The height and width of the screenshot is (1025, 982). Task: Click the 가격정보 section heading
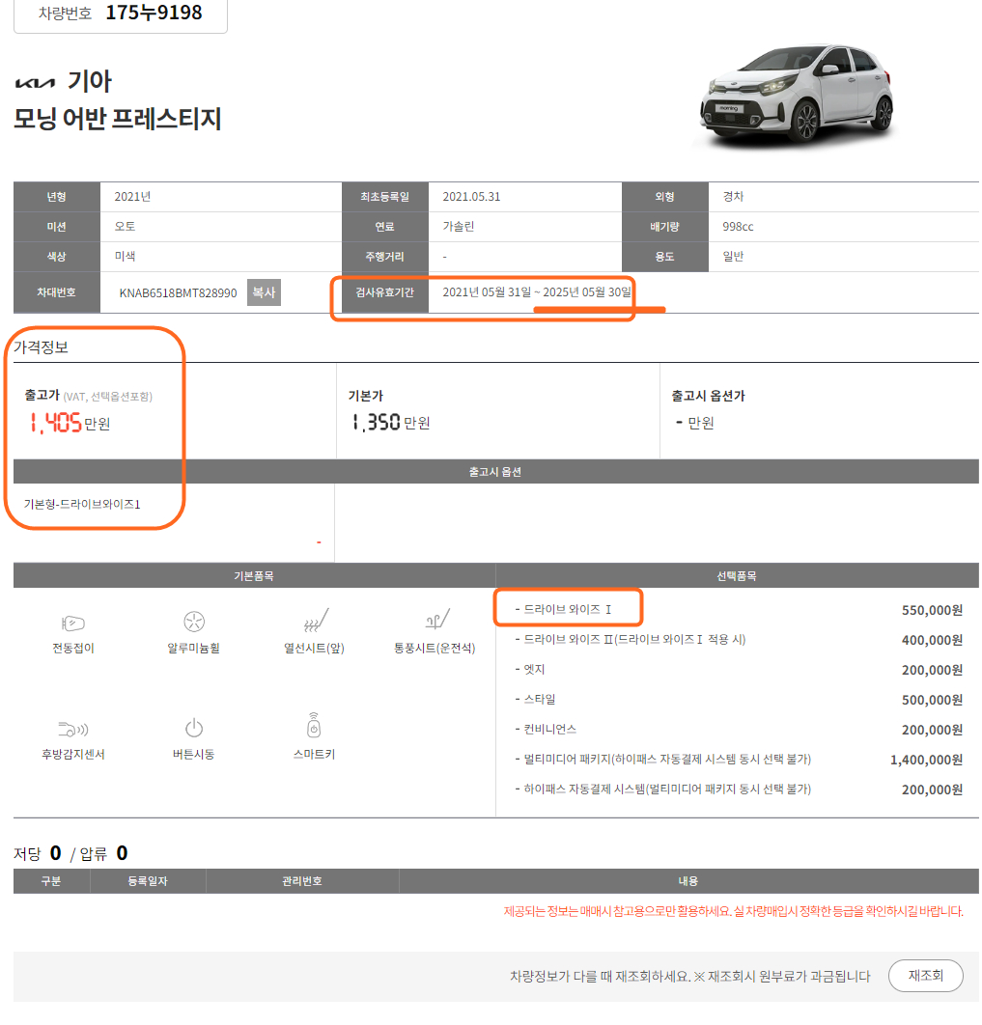(42, 347)
